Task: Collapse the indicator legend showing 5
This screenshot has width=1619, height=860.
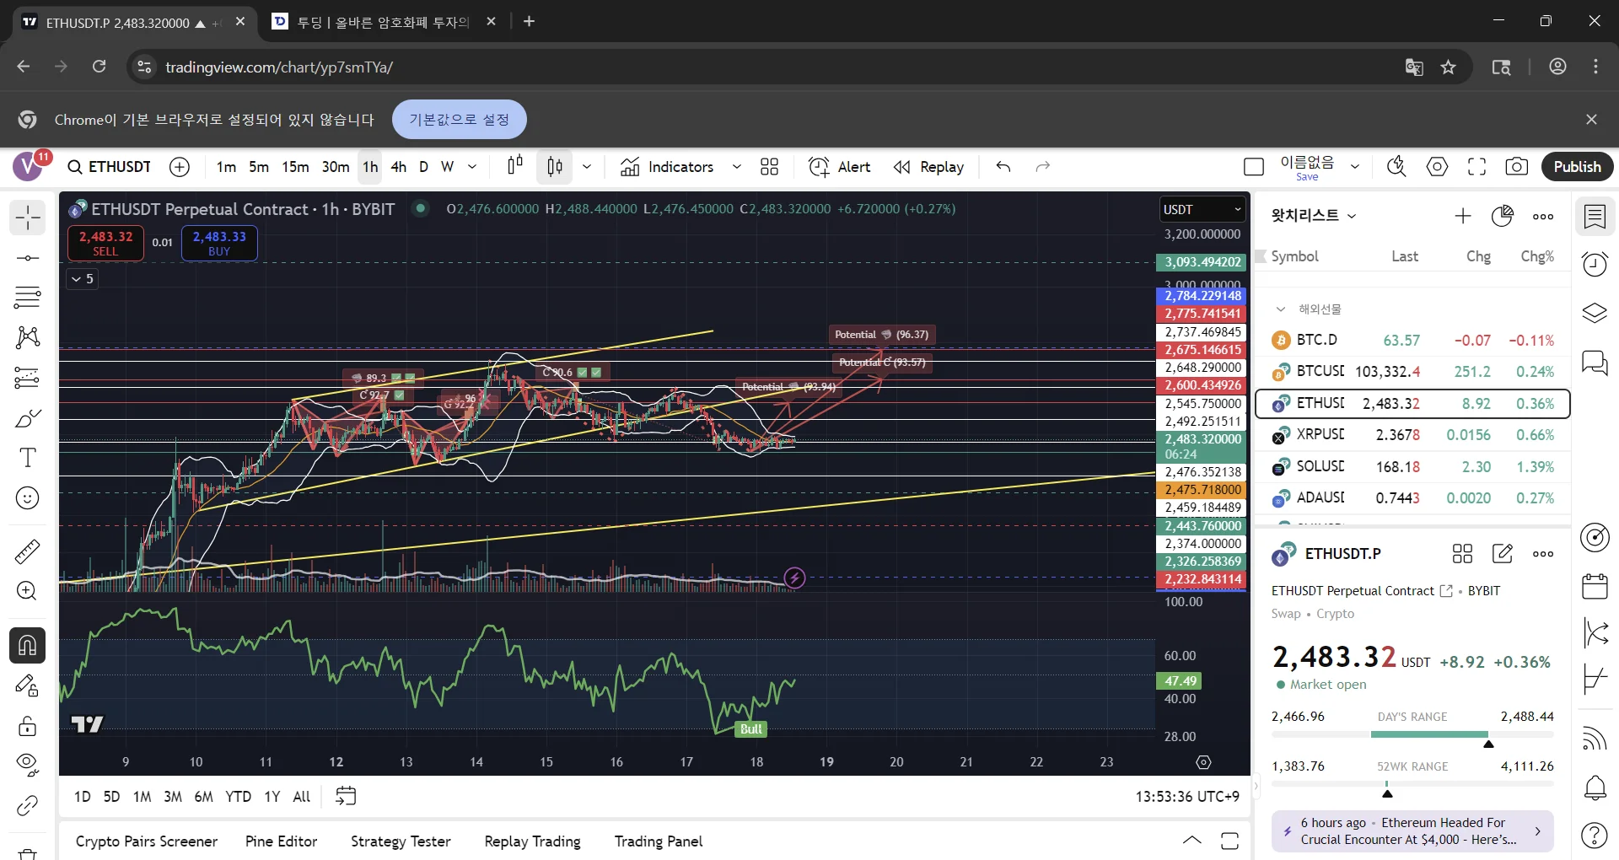Action: coord(83,279)
